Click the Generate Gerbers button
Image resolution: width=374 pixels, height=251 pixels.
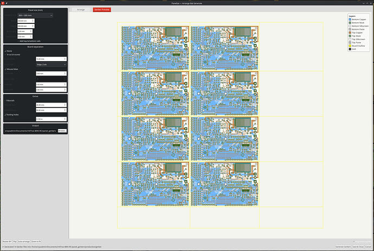343,247
